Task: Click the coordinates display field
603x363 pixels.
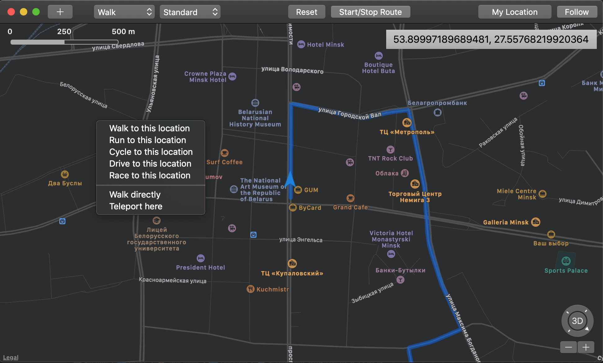Action: click(491, 39)
